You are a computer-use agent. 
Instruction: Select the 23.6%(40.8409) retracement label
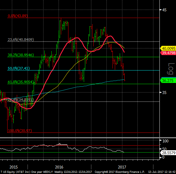coord(21,39)
